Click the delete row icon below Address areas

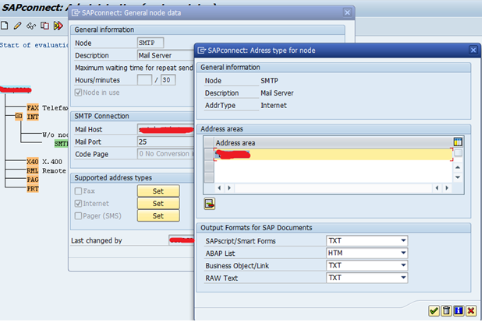click(x=210, y=204)
